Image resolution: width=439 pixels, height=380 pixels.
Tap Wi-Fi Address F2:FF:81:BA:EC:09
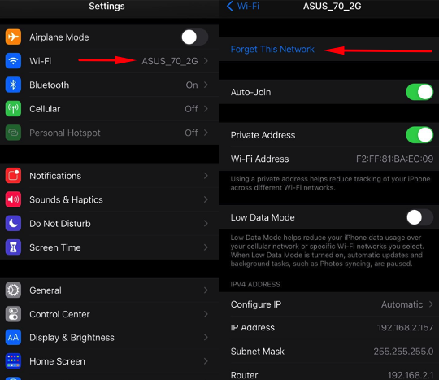click(x=394, y=159)
